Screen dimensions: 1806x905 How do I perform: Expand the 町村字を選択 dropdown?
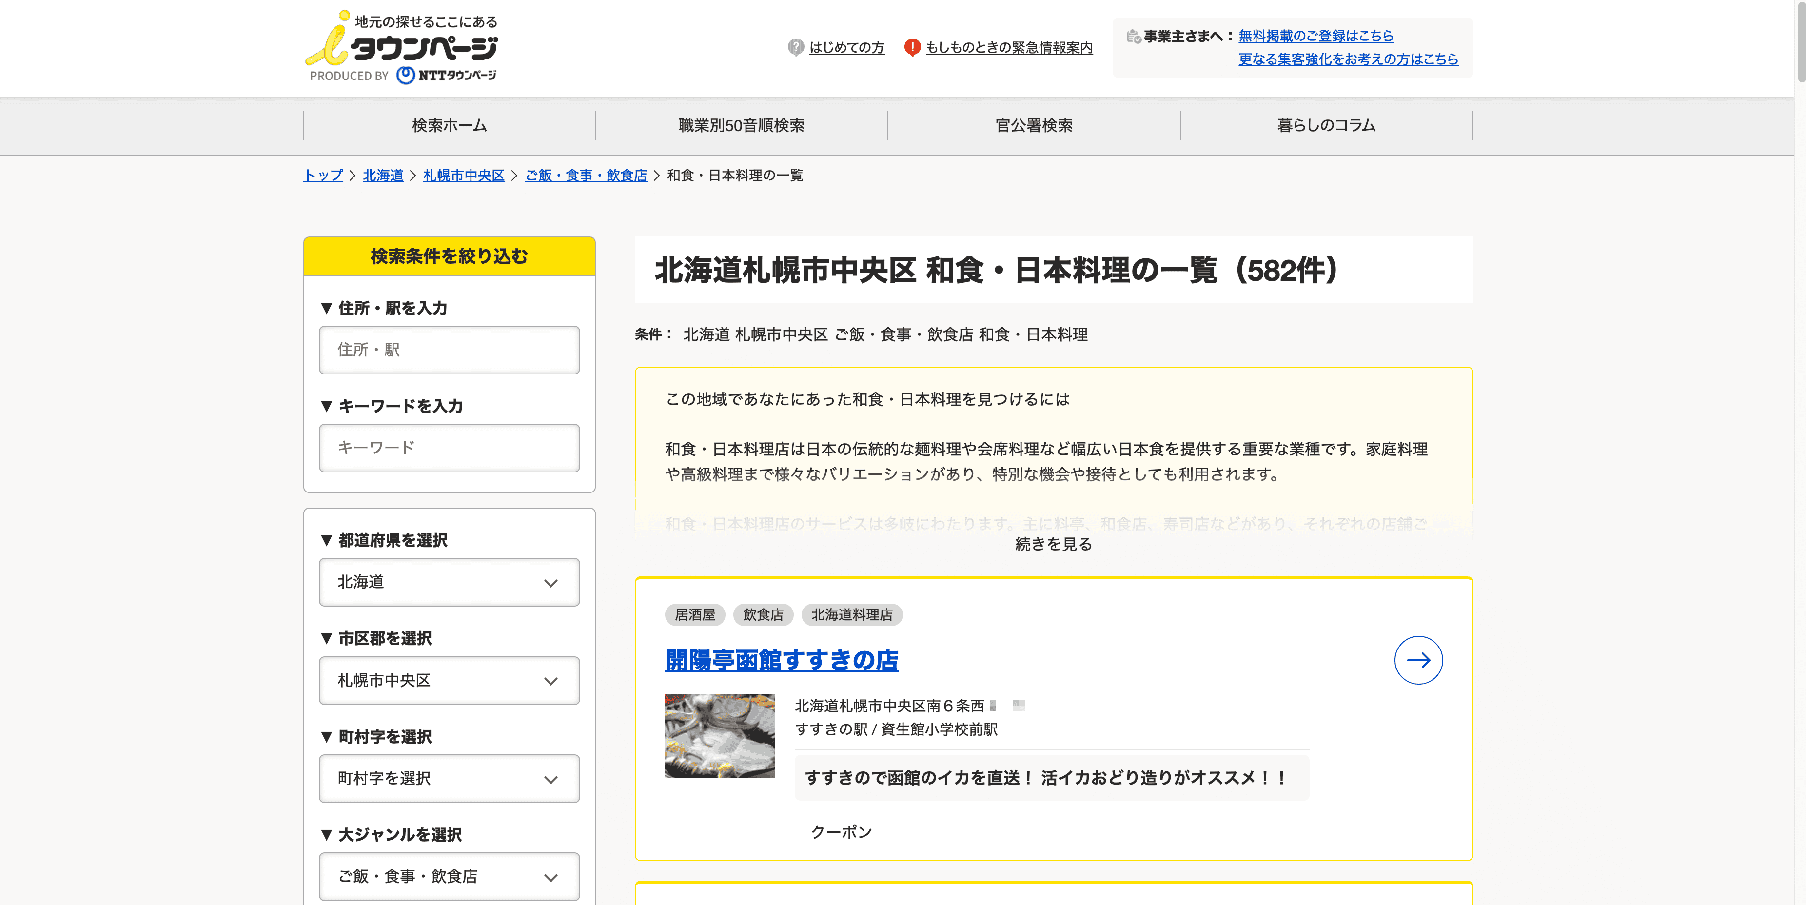(x=449, y=778)
